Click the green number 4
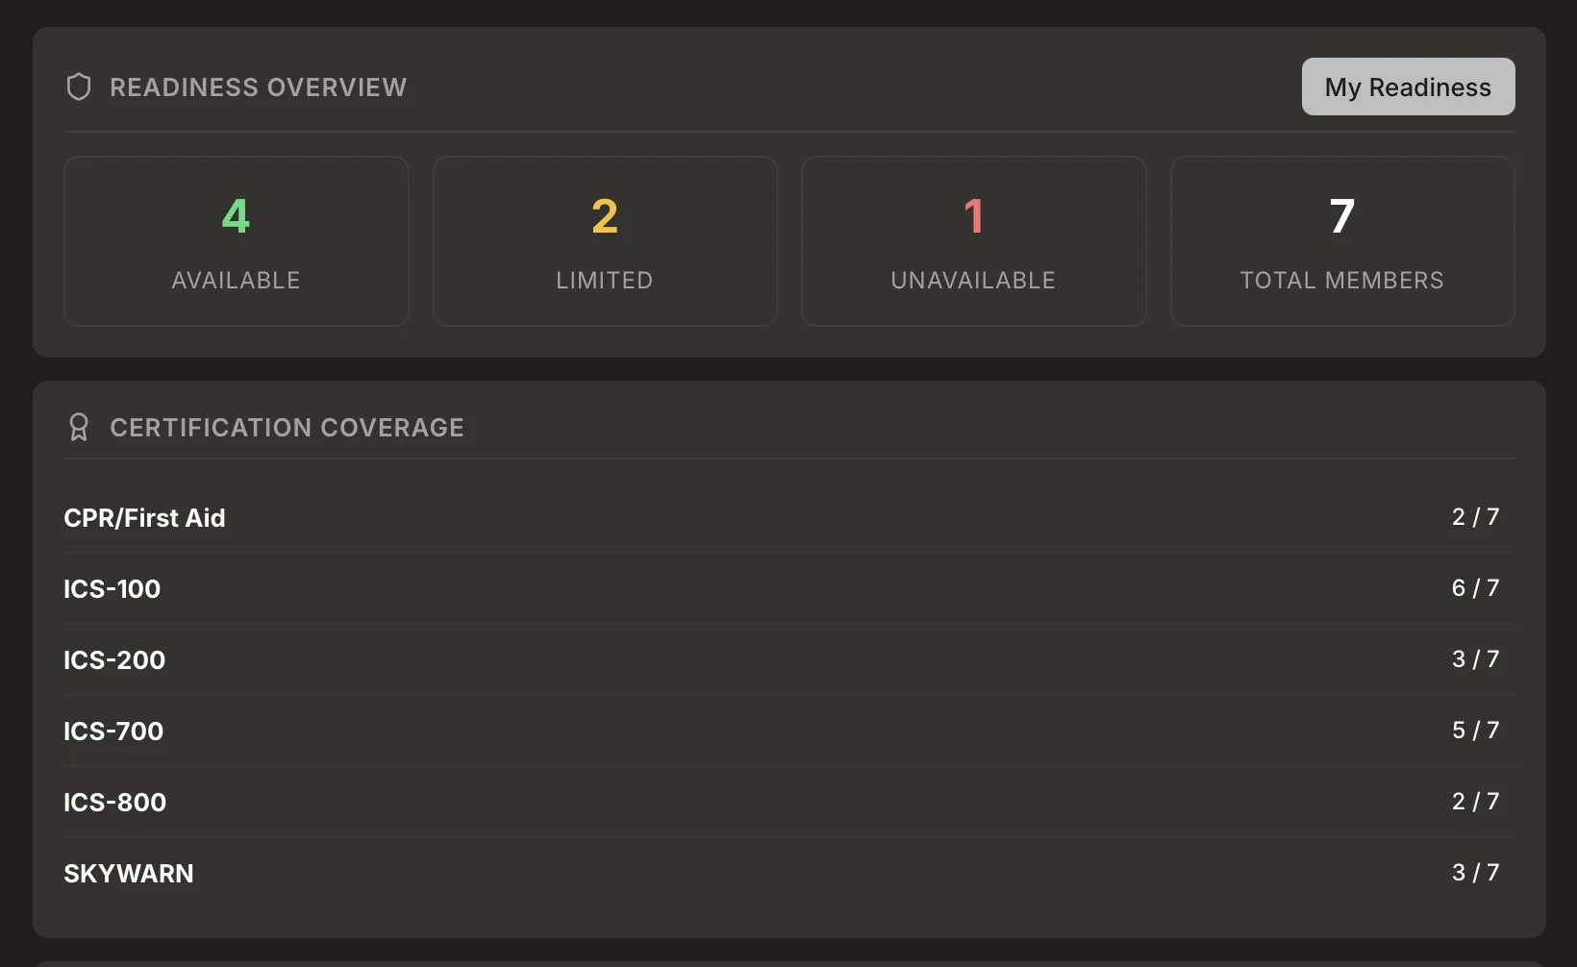 click(236, 216)
